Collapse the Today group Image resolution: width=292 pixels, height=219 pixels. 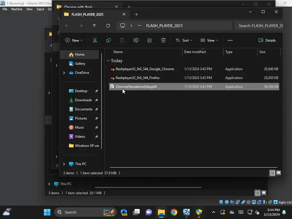(108, 61)
